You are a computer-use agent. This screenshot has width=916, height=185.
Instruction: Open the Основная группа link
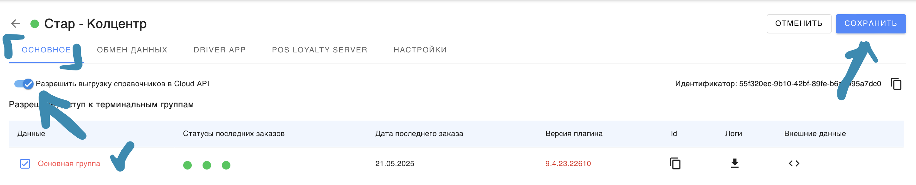pos(69,164)
